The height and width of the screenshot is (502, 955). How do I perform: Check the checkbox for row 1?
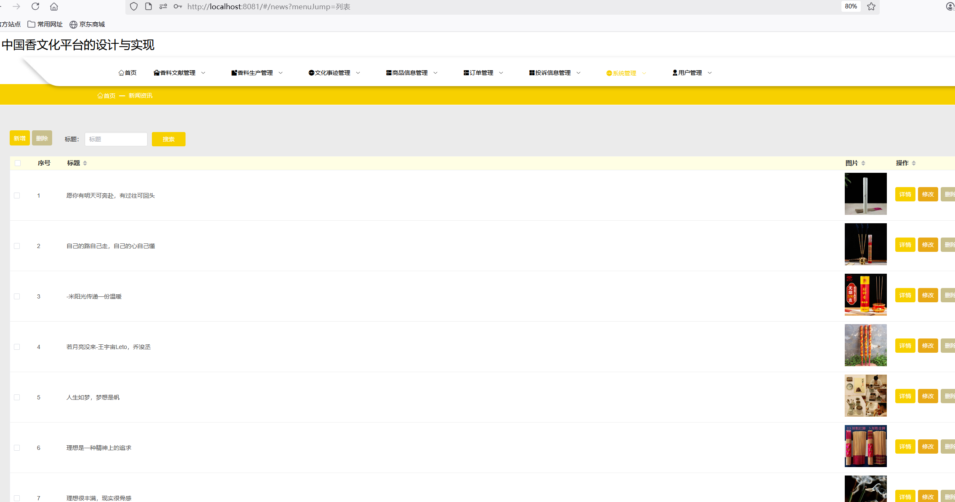17,196
